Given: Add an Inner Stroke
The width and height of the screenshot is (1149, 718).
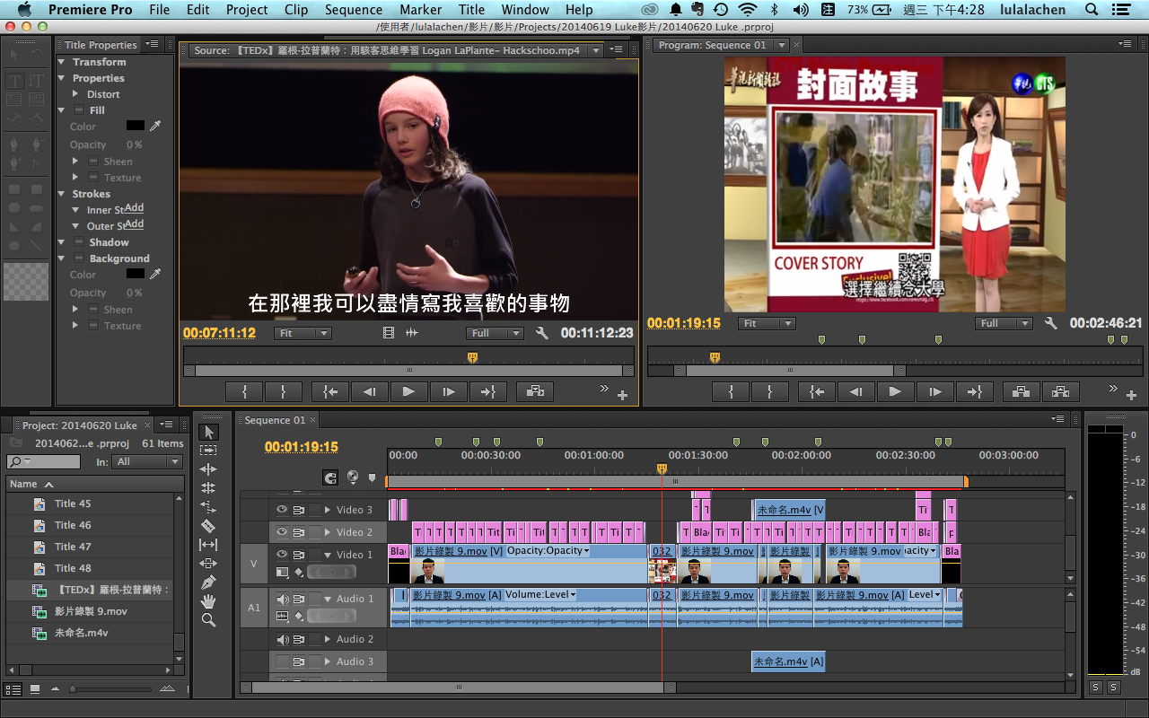Looking at the screenshot, I should point(134,208).
